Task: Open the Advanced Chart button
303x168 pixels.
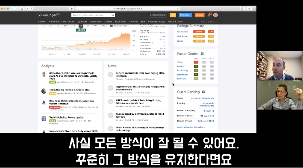Action: pos(119,26)
